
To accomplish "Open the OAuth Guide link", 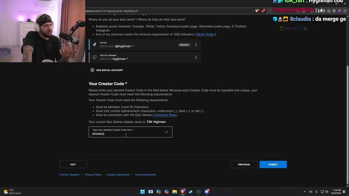I will 205,34.
